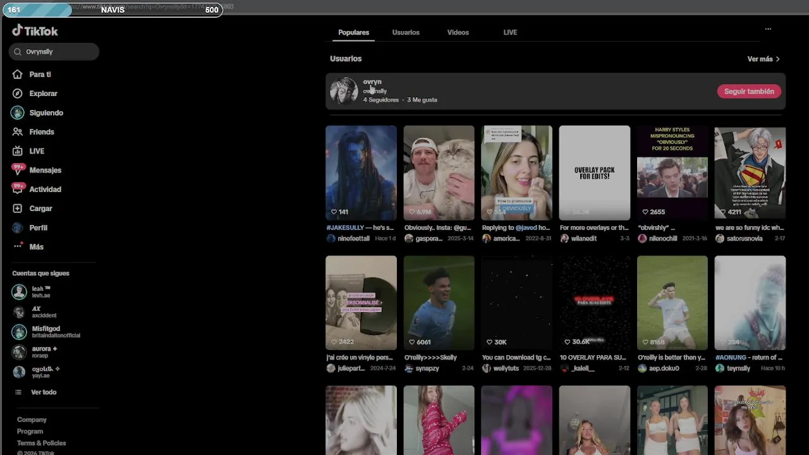809x455 pixels.
Task: Click the Más three-dots icon
Action: pyautogui.click(x=18, y=246)
